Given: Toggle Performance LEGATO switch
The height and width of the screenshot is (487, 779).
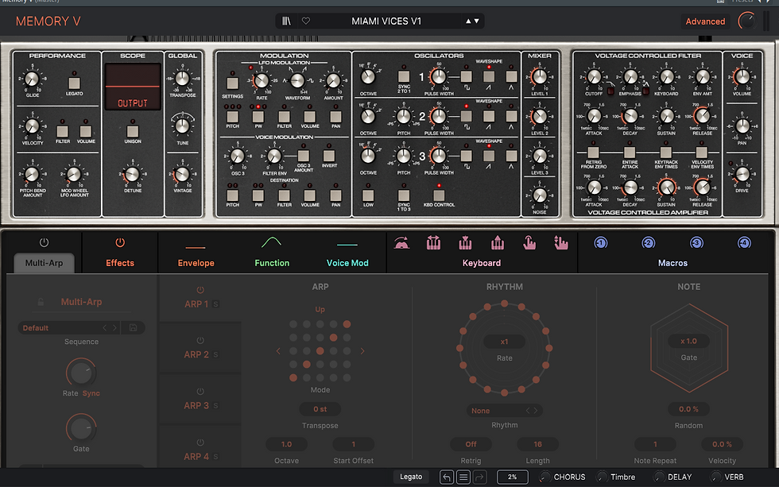Looking at the screenshot, I should (74, 83).
